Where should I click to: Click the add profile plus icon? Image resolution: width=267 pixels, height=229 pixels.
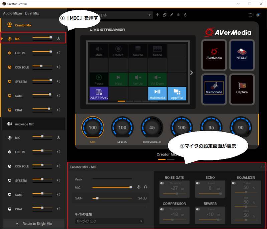click(x=158, y=15)
